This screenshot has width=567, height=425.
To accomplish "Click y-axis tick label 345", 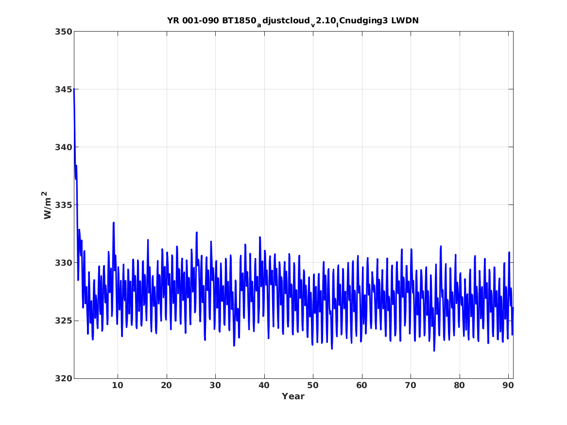I will tap(64, 89).
